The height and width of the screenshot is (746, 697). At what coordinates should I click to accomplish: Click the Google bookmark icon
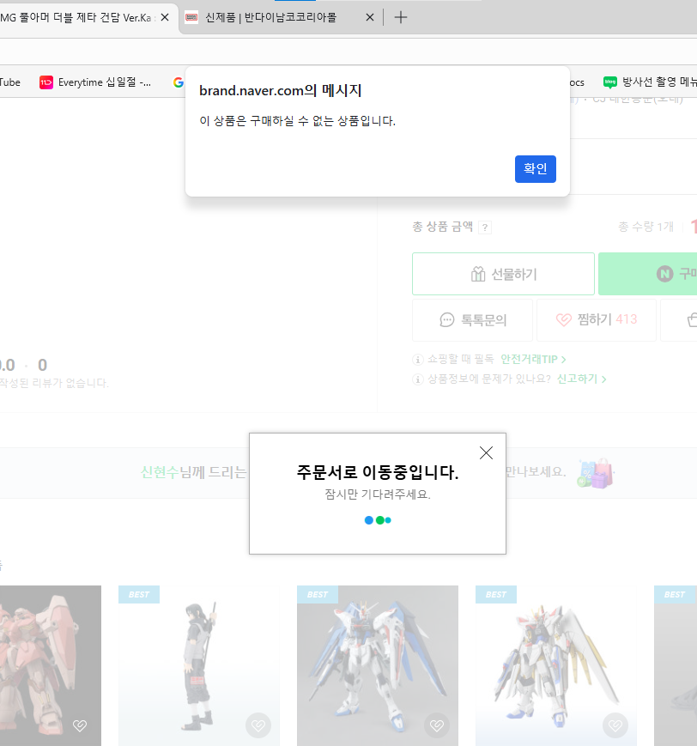[178, 82]
